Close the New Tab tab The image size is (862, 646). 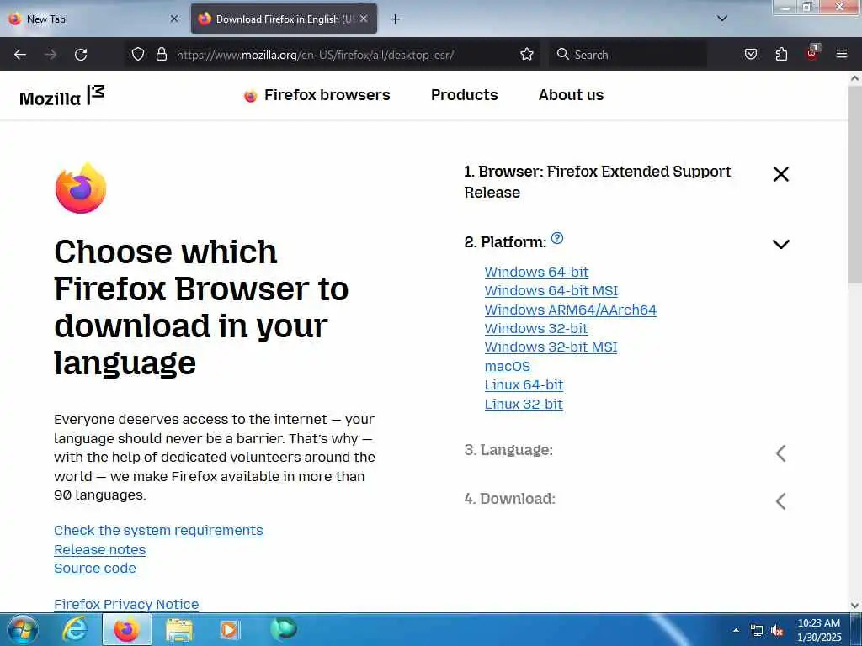pyautogui.click(x=174, y=19)
